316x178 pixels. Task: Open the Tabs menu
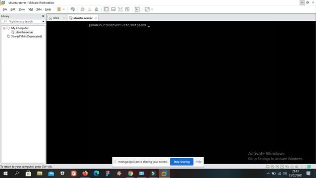tap(39, 9)
